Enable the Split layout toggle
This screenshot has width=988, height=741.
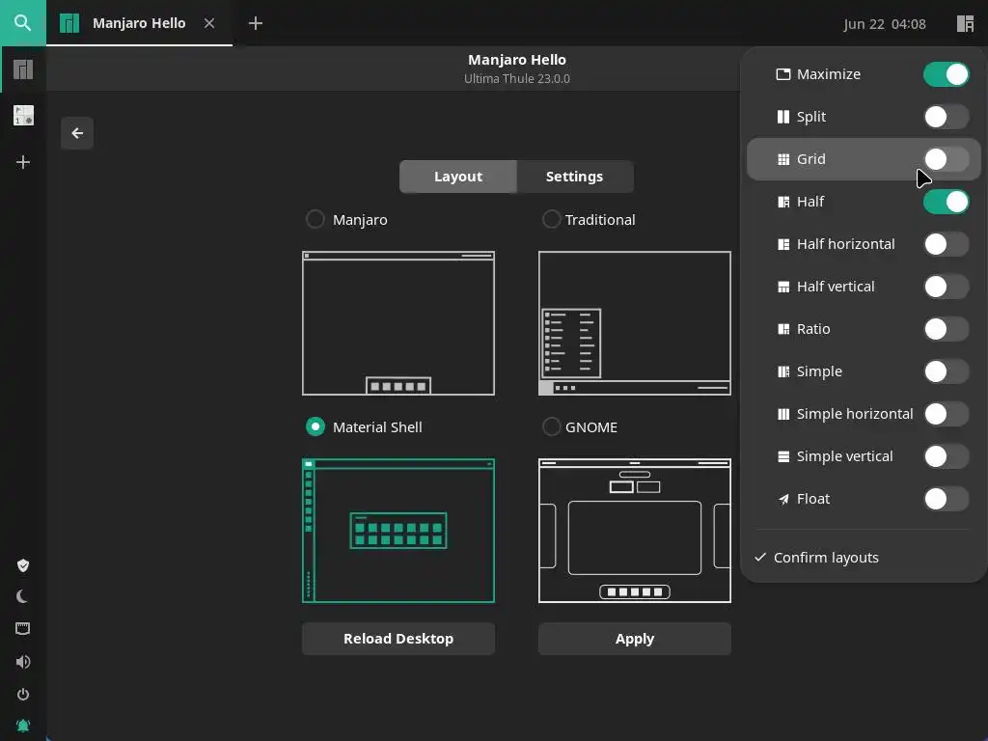[946, 117]
